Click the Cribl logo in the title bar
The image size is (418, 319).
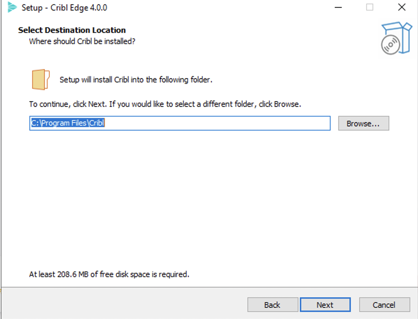coord(12,7)
